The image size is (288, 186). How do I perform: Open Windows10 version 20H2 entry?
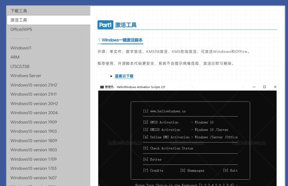click(x=49, y=104)
